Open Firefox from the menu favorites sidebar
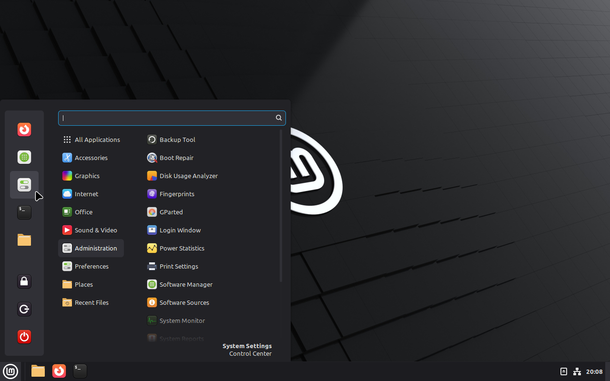This screenshot has height=381, width=610. 24,130
